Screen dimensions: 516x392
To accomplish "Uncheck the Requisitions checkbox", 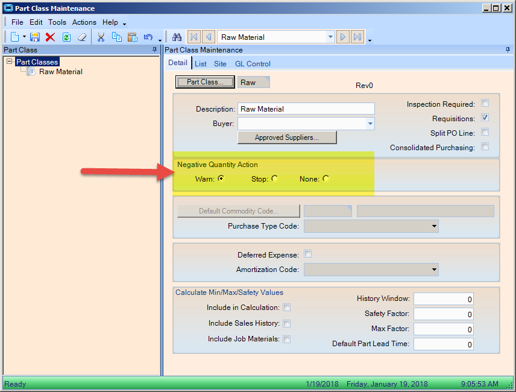I will (x=485, y=118).
